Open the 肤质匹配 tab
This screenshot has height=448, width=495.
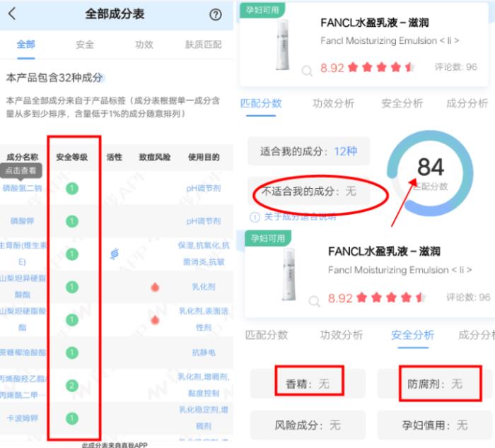tap(202, 45)
